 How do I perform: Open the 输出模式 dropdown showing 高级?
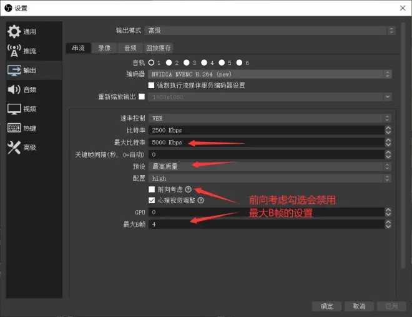pos(270,31)
